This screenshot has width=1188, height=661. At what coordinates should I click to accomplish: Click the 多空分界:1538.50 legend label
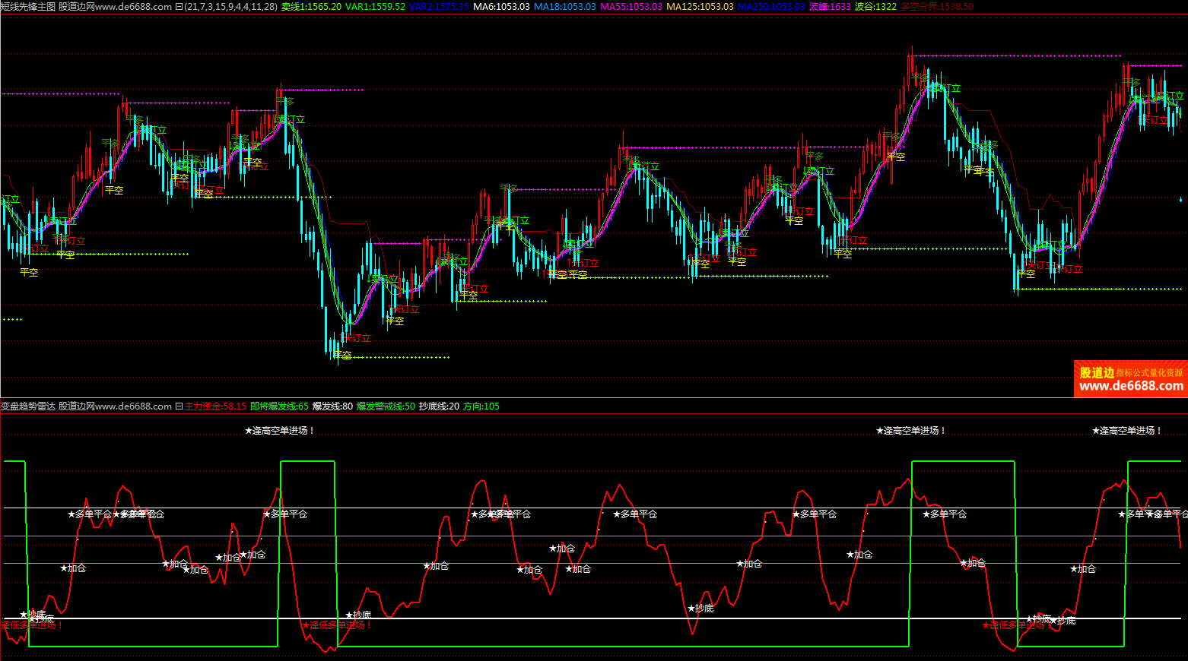[937, 7]
